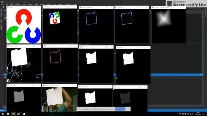Open the PROJECT menu
The height and width of the screenshot is (116, 207).
[18, 4]
